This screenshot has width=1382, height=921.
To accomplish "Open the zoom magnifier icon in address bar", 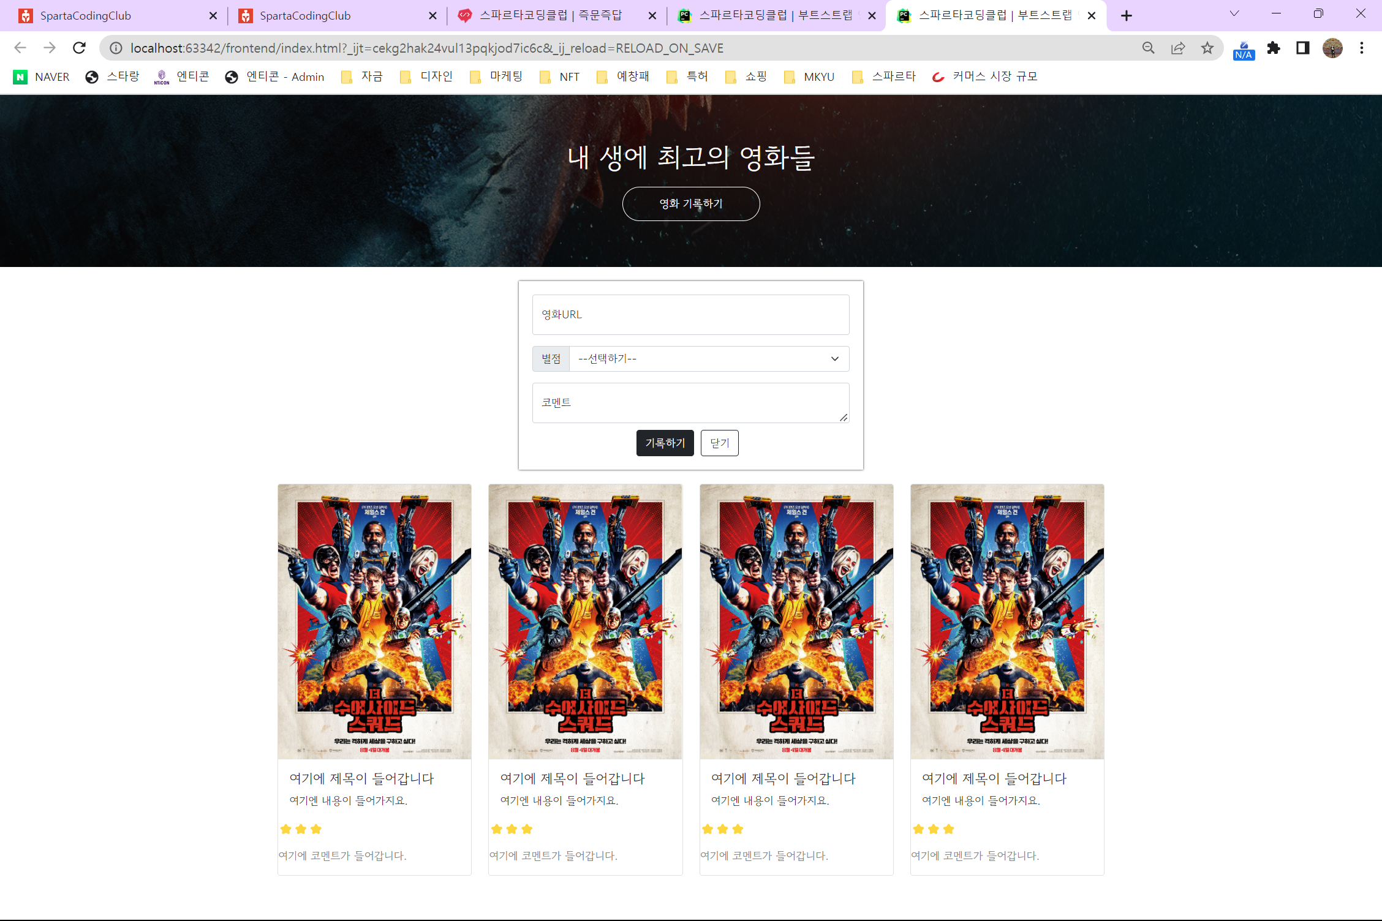I will [1149, 48].
